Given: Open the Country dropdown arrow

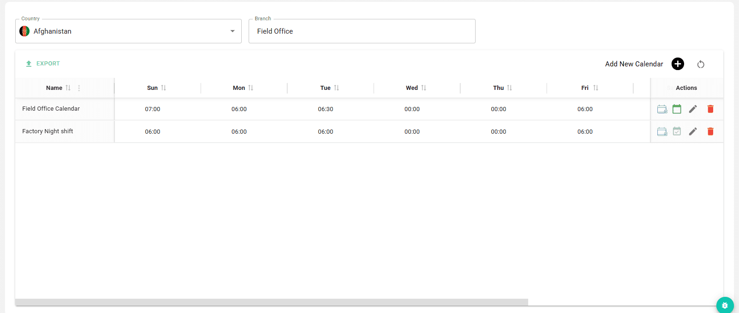Looking at the screenshot, I should pos(232,31).
